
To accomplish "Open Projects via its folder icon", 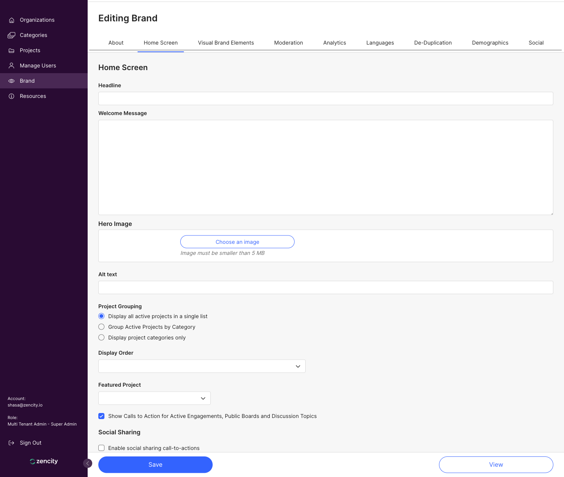I will pos(11,51).
